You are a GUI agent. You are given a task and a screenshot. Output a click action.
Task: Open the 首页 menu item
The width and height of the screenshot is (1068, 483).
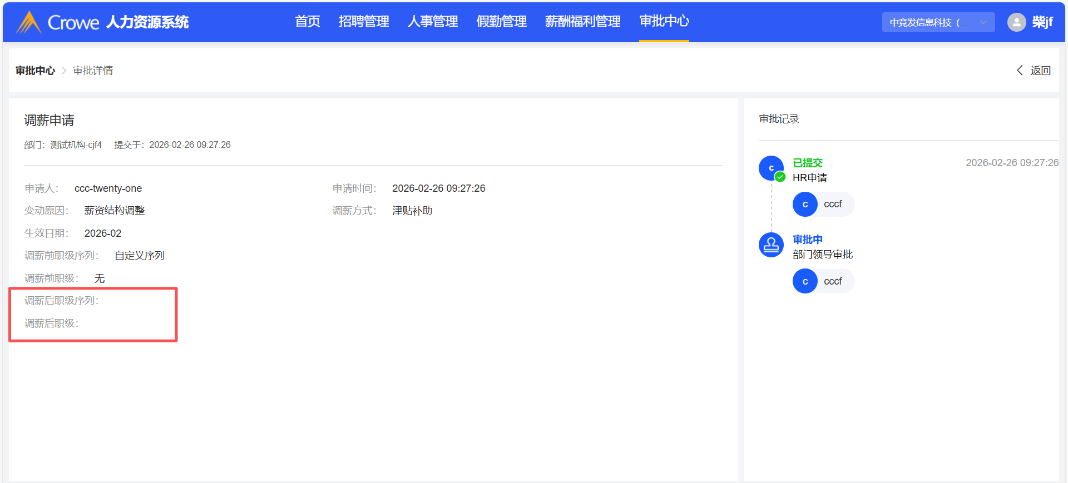307,22
